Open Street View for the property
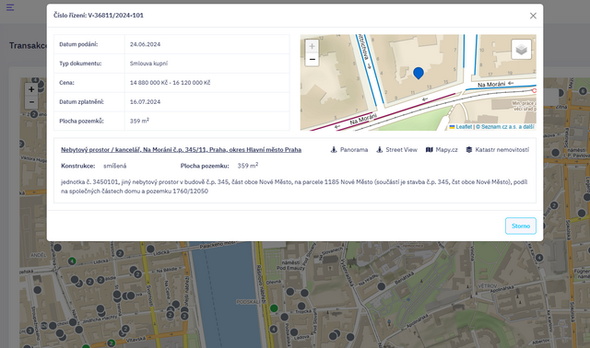 (397, 149)
